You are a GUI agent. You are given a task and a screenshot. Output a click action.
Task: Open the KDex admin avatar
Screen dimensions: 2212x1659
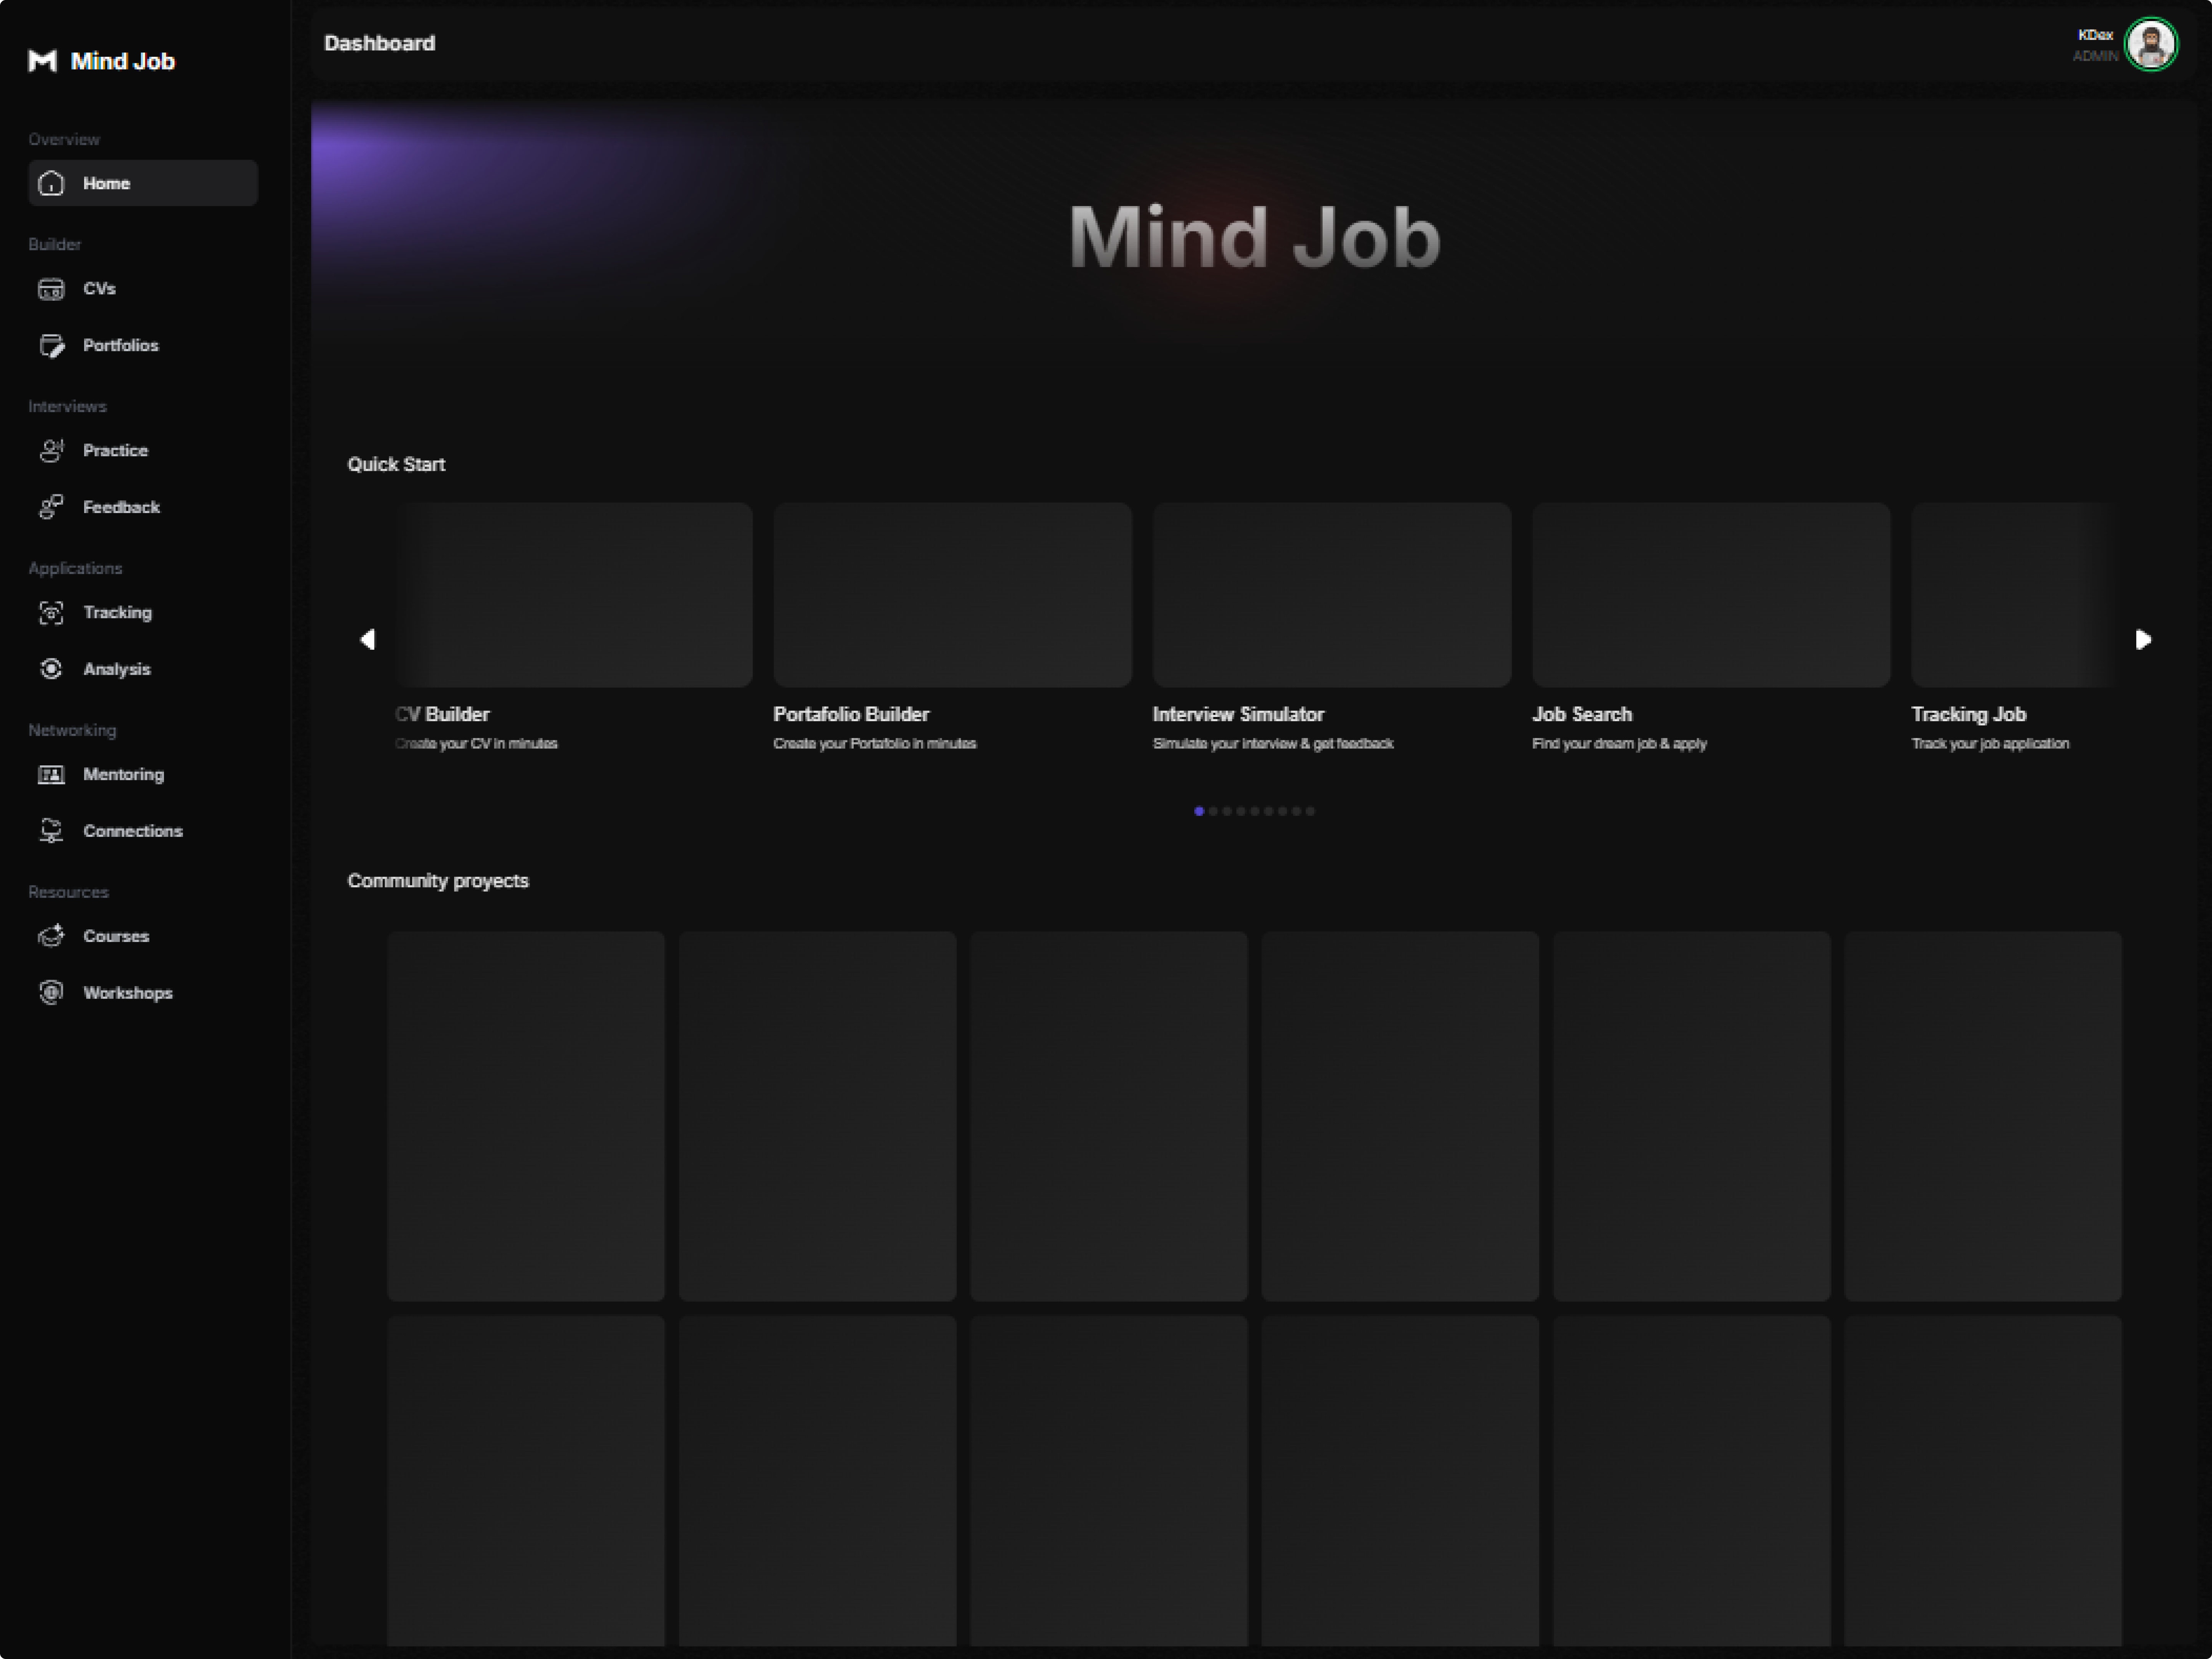[x=2151, y=45]
